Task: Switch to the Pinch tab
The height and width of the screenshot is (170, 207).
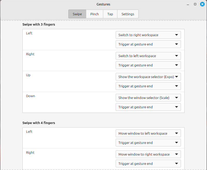Action: point(94,14)
